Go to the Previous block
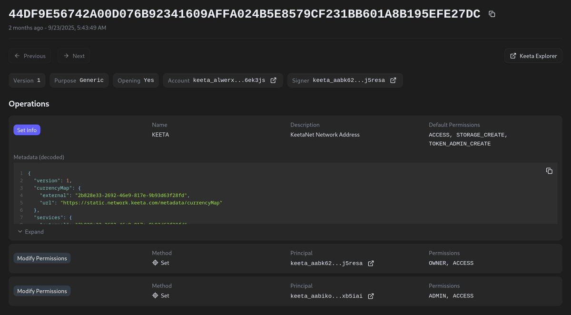 point(30,56)
